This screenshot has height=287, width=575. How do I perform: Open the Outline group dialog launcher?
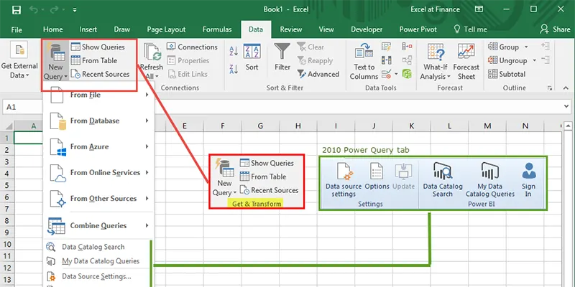point(550,88)
